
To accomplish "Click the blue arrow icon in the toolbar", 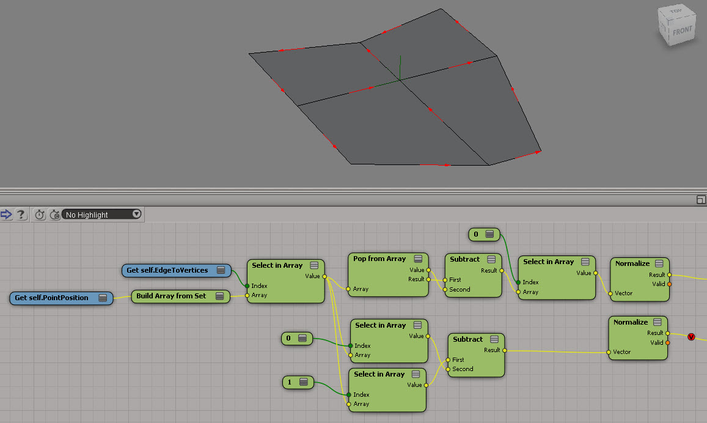I will 7,215.
